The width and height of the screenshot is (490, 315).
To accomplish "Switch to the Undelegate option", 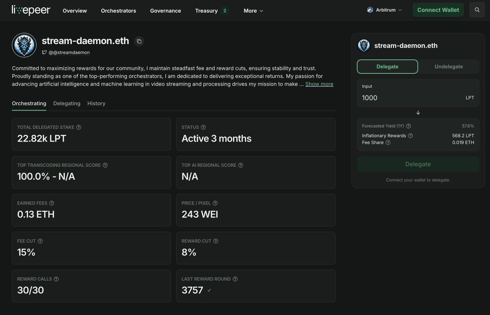I will 449,66.
